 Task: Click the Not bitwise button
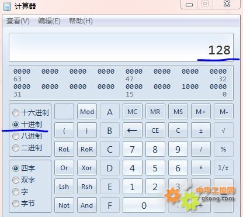[x=64, y=205]
